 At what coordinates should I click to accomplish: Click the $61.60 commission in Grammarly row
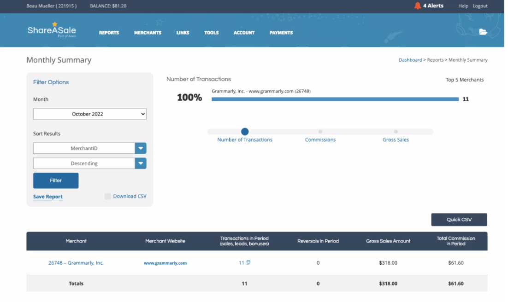point(456,263)
